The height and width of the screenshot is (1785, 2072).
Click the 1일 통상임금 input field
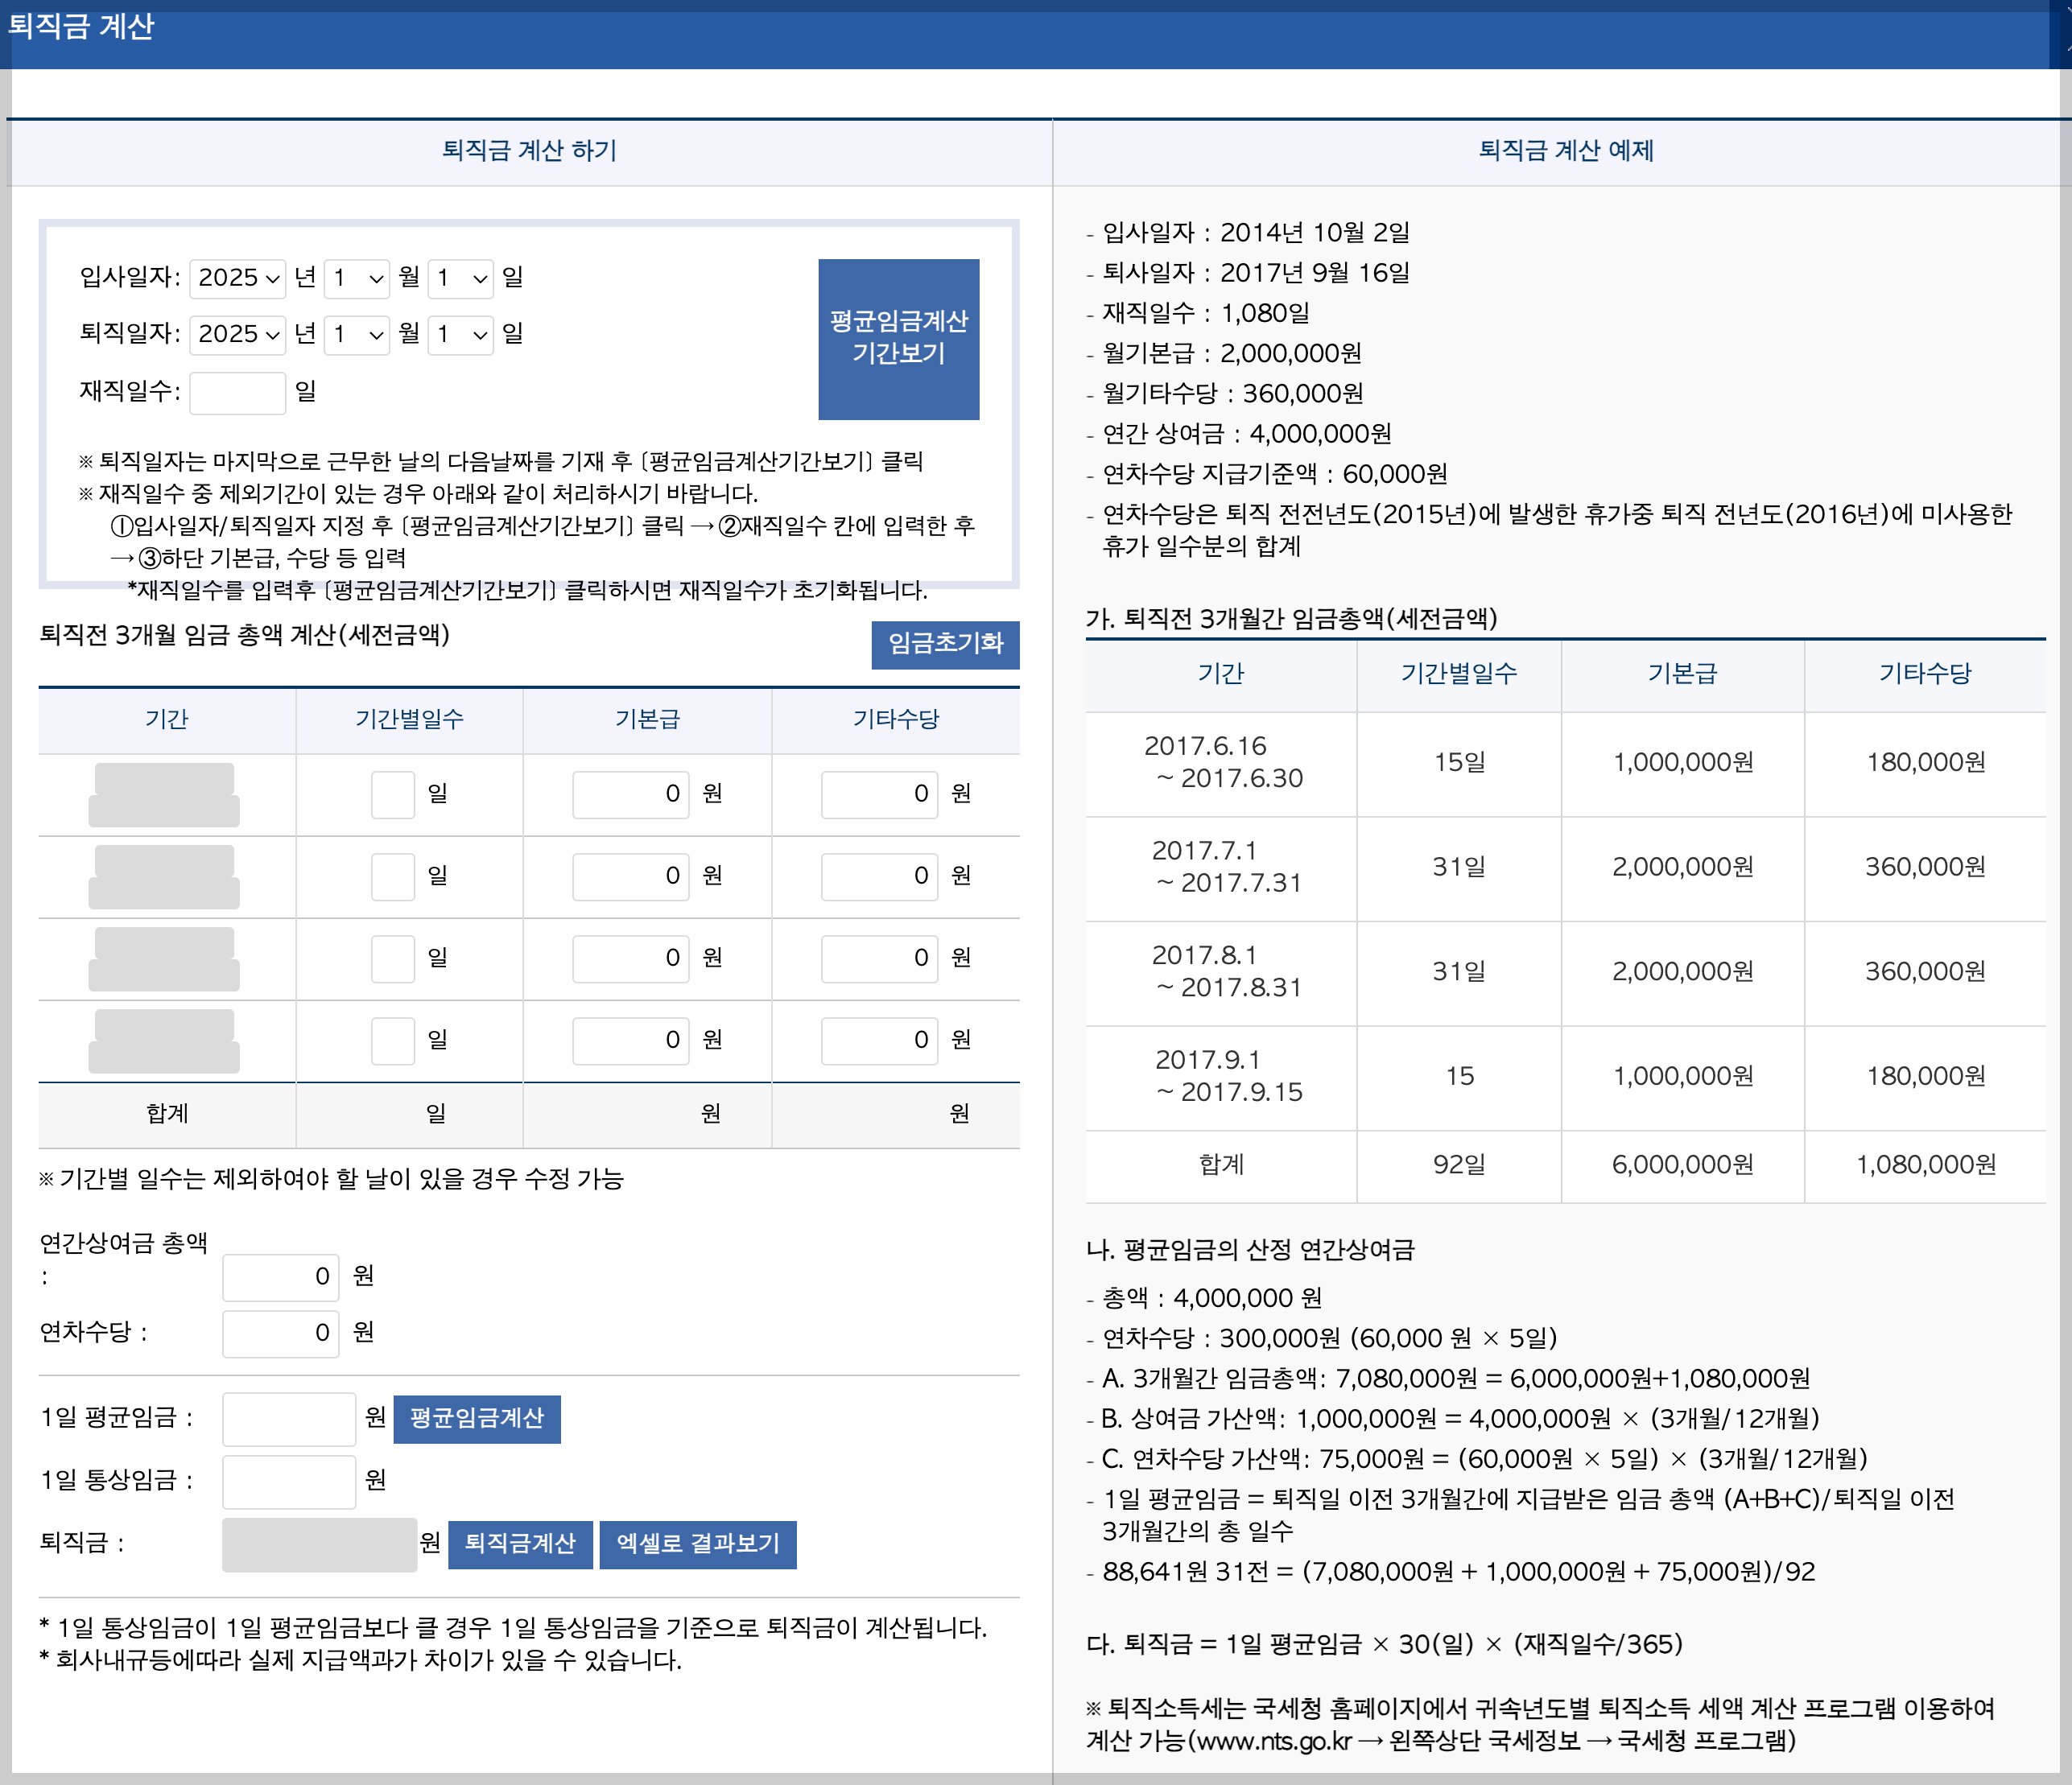click(x=288, y=1481)
